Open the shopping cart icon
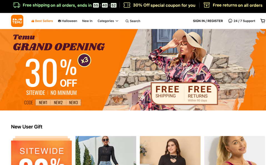266x165 pixels. [x=263, y=21]
